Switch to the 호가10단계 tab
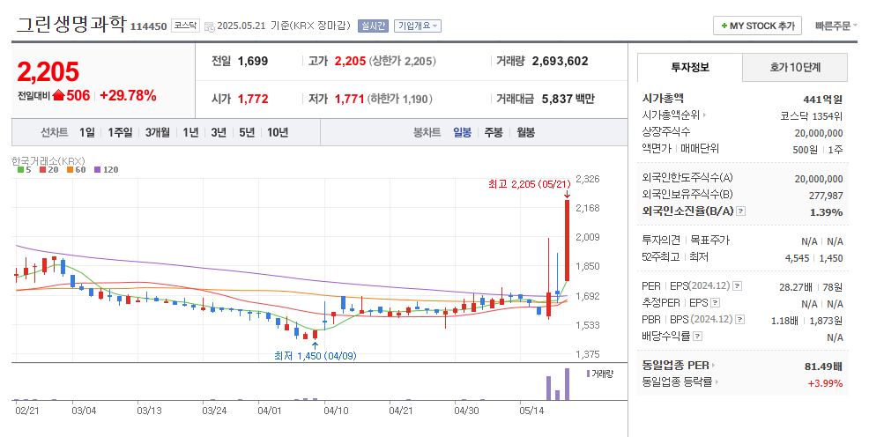 tap(795, 68)
